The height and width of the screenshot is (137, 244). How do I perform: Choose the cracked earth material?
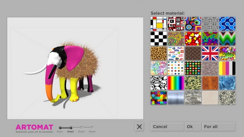coord(210,68)
